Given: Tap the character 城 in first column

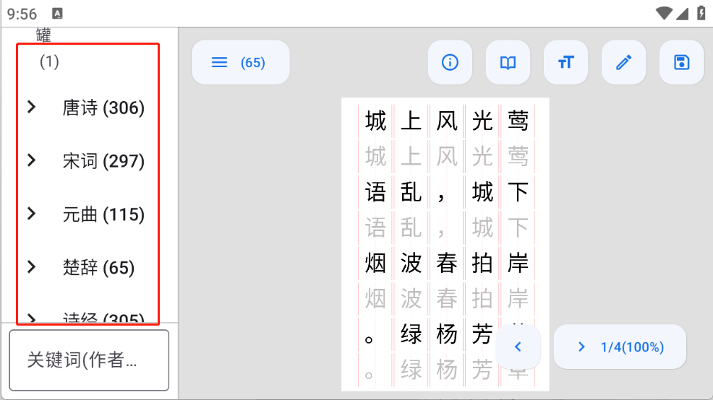Looking at the screenshot, I should pos(375,121).
